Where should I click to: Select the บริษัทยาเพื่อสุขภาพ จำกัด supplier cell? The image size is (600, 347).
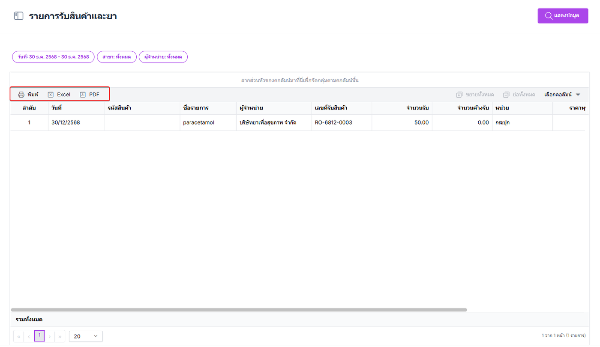pos(274,123)
